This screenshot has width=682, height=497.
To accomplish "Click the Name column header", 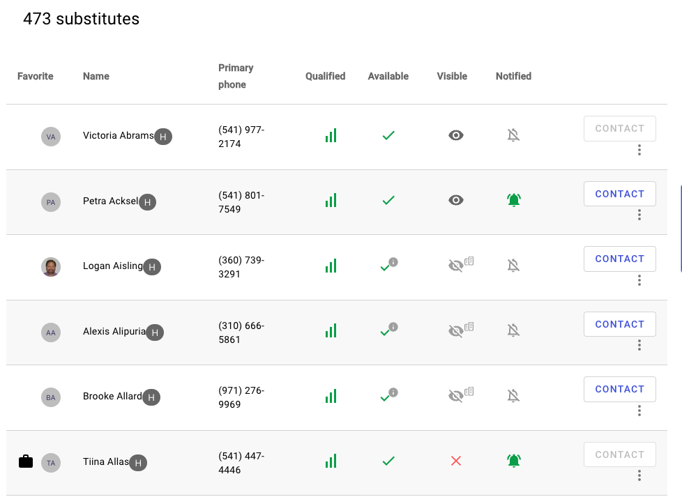I will point(96,76).
